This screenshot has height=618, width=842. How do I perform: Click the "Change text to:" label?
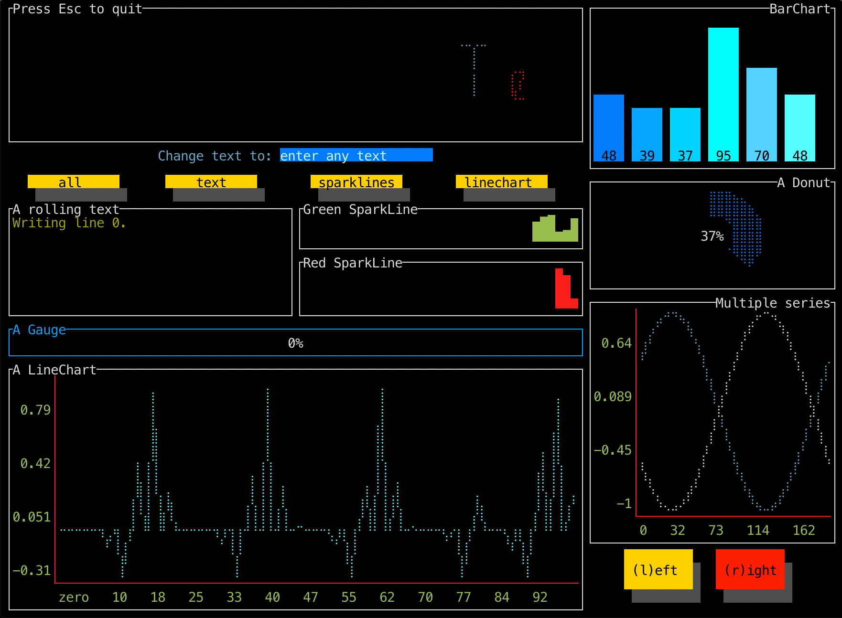(215, 156)
